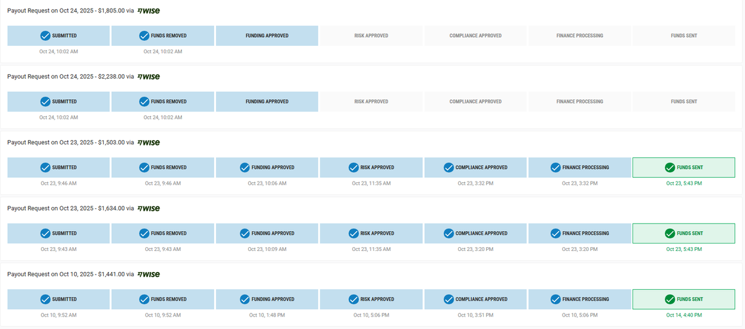Click the Compliance Approved checkmark icon in the $1,634.00 payout
The width and height of the screenshot is (745, 329).
pos(449,234)
